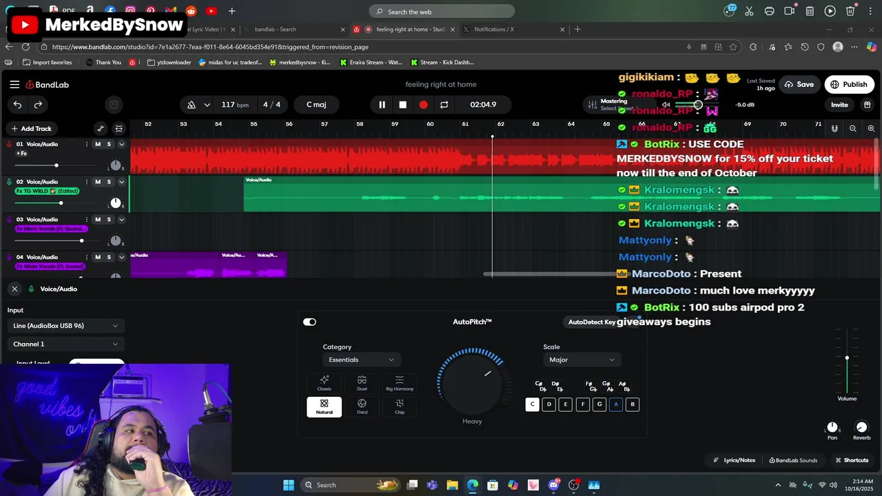Pause playback in transport bar
This screenshot has height=496, width=882.
(382, 105)
